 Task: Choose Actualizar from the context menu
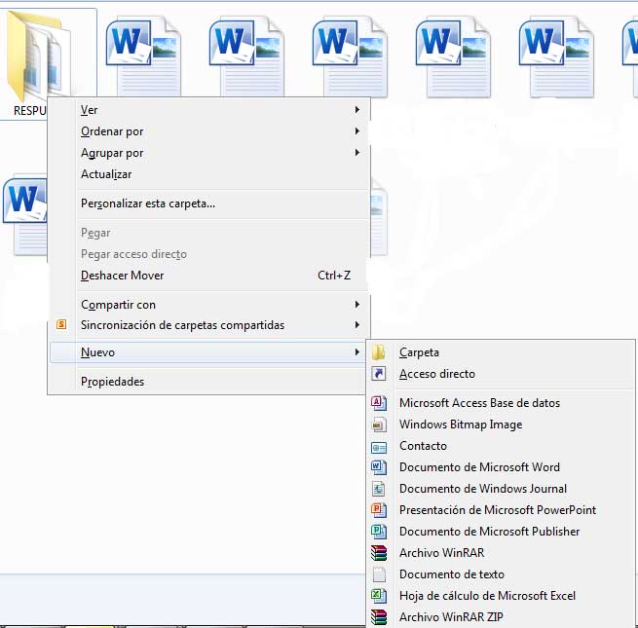click(208, 174)
